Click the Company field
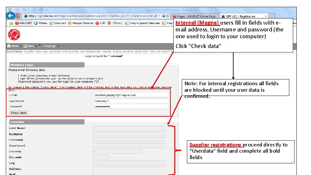311x175 pixels. pyautogui.click(x=129, y=140)
